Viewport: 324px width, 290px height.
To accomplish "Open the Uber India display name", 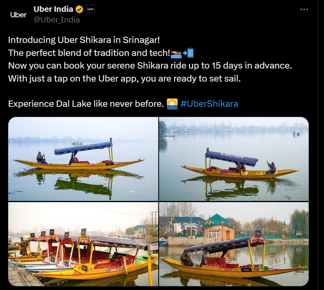I will [x=53, y=9].
